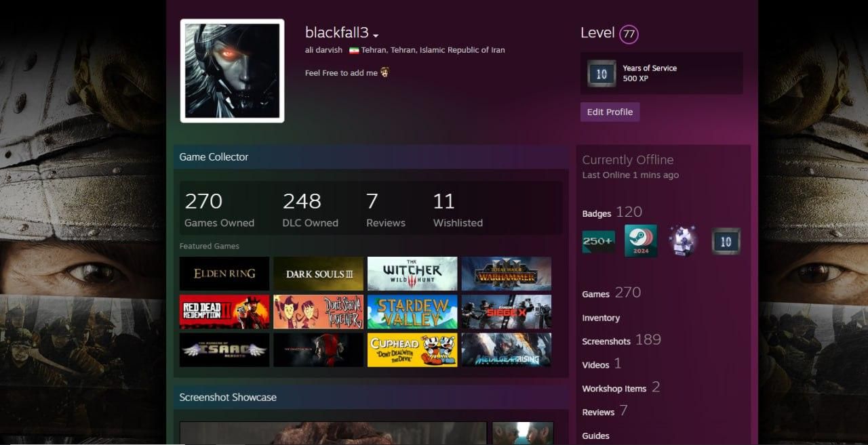Click the 'Years of Service 500 XP' text
The height and width of the screenshot is (445, 868).
[x=650, y=73]
